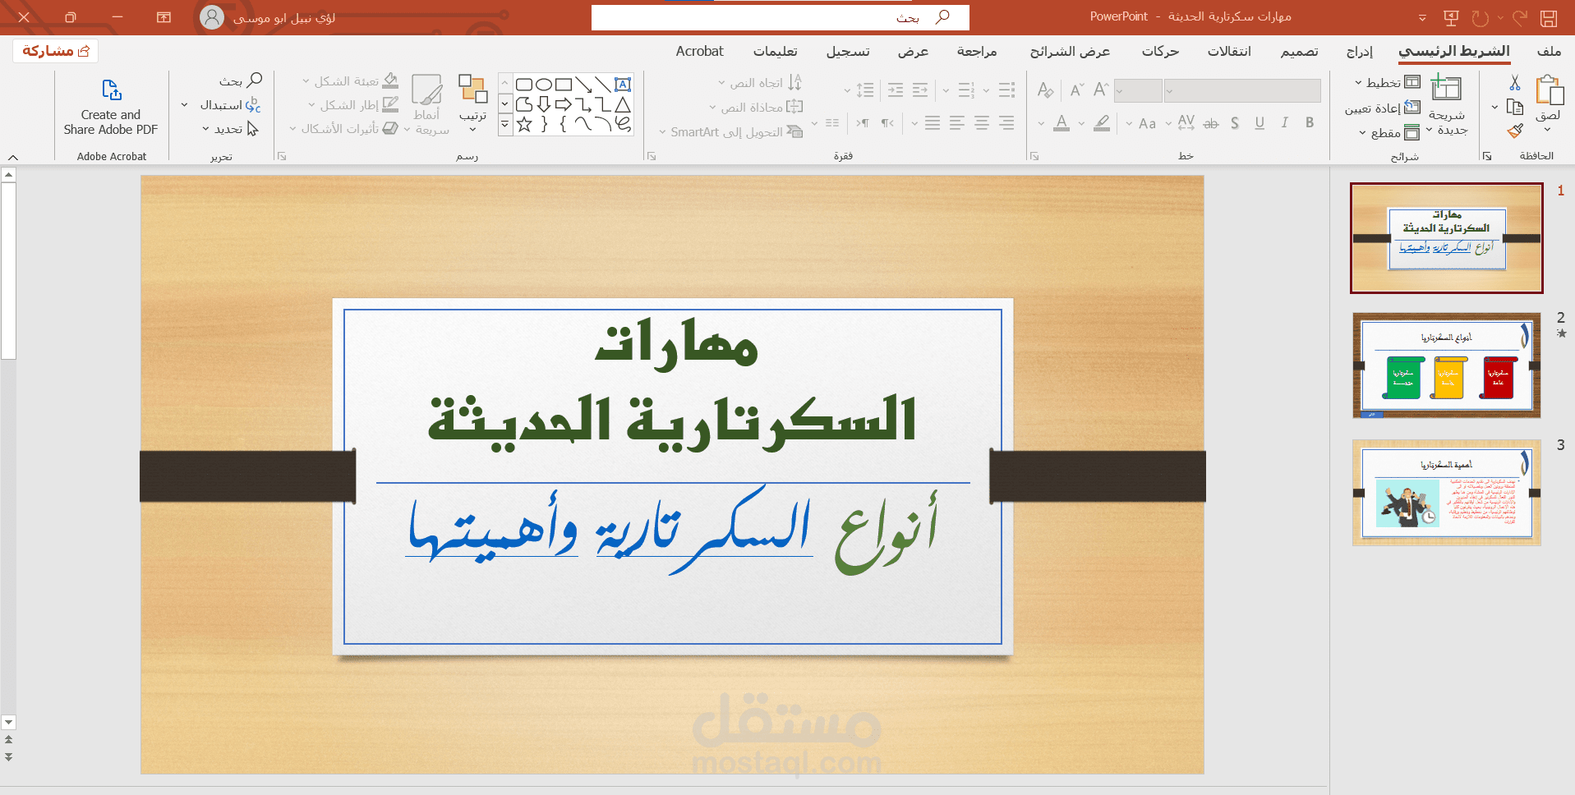Viewport: 1575px width, 795px height.
Task: Select slide 2 thumbnail أنواع السكرتاريا
Action: (x=1447, y=365)
